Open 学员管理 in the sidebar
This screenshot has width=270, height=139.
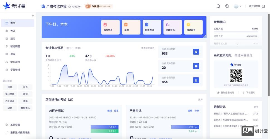click(18, 69)
